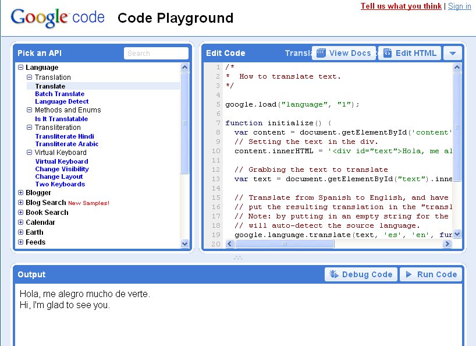Click the Google code logo

[x=58, y=17]
